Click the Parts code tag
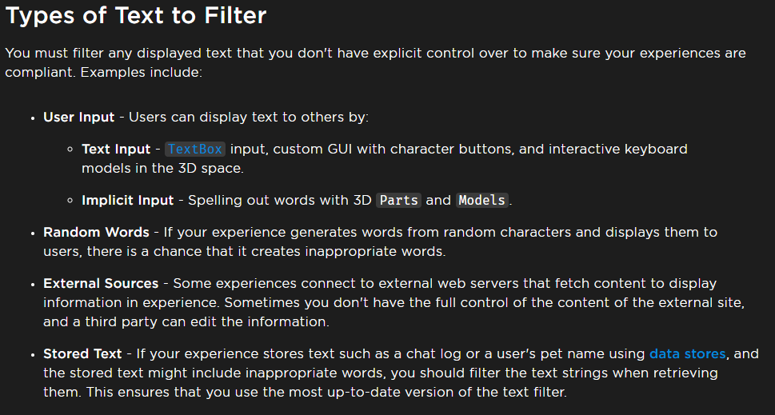Screen dimensions: 775x415 [398, 200]
